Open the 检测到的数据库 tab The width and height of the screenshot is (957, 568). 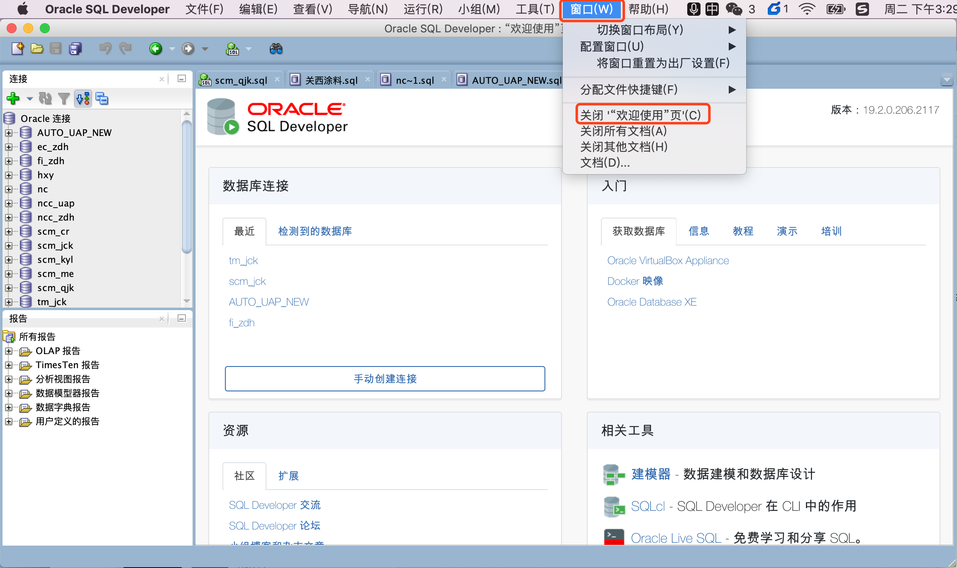[315, 231]
